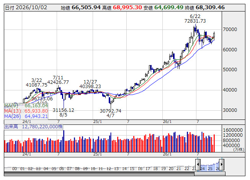Click the 60000 price axis label
The width and height of the screenshot is (250, 180).
(x=230, y=49)
